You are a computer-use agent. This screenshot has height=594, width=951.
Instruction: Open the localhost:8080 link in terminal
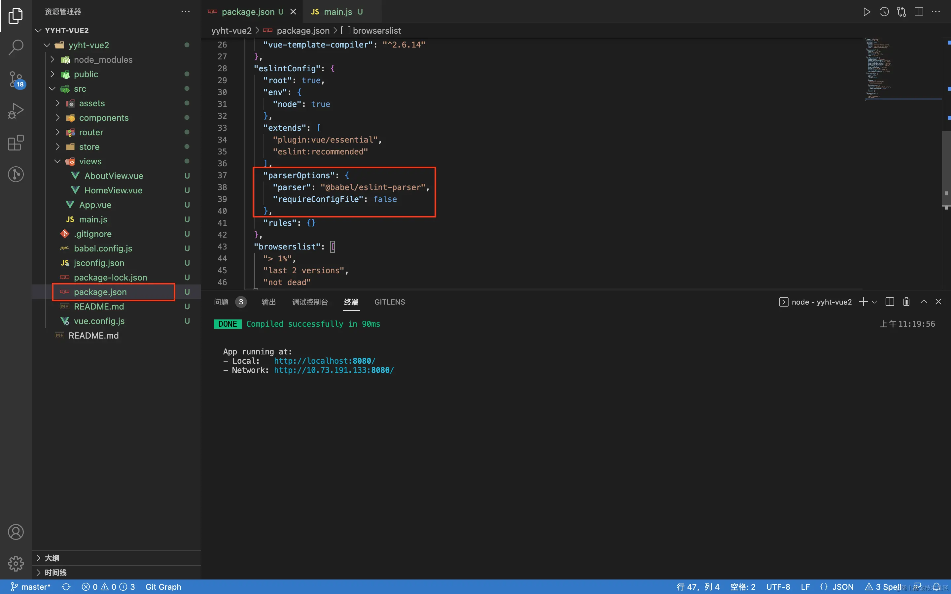(x=324, y=361)
